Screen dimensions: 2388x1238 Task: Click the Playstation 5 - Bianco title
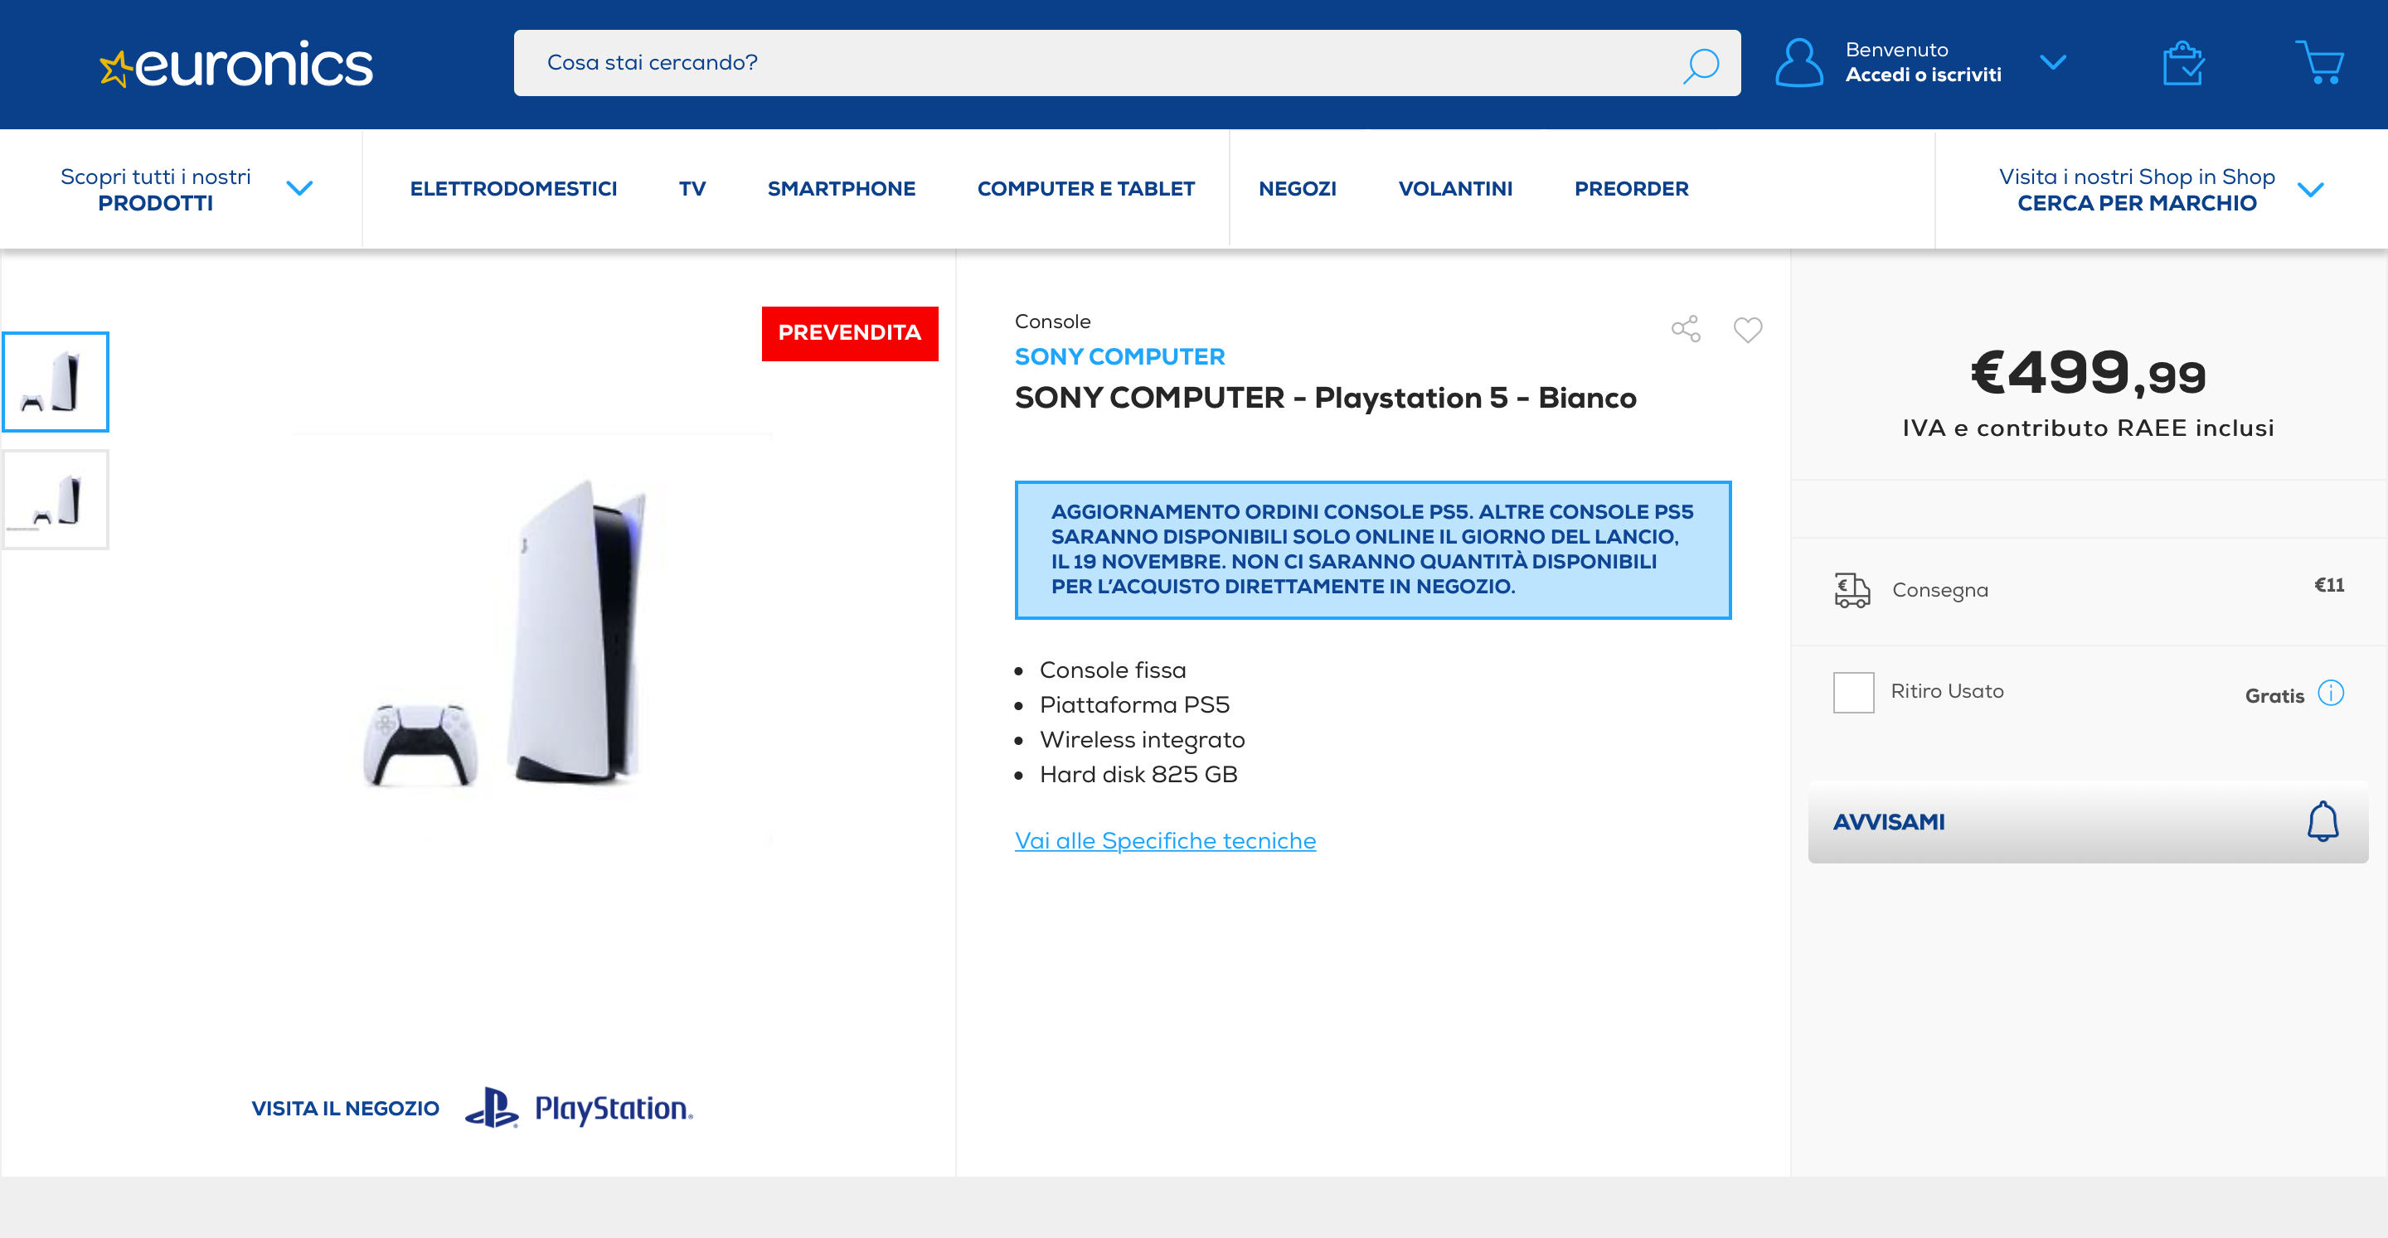tap(1325, 398)
